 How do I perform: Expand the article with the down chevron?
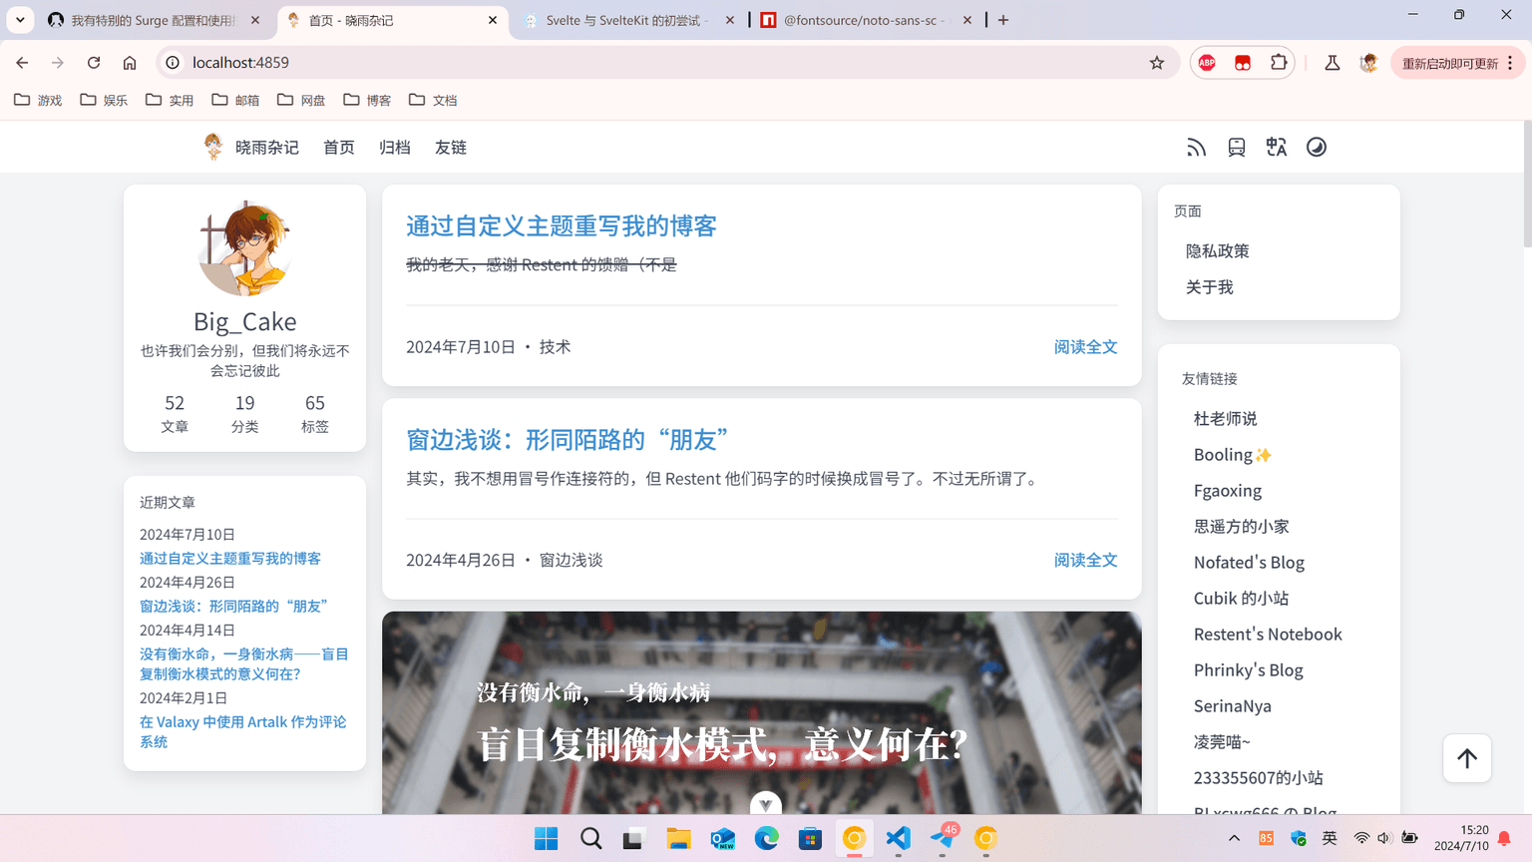[765, 804]
